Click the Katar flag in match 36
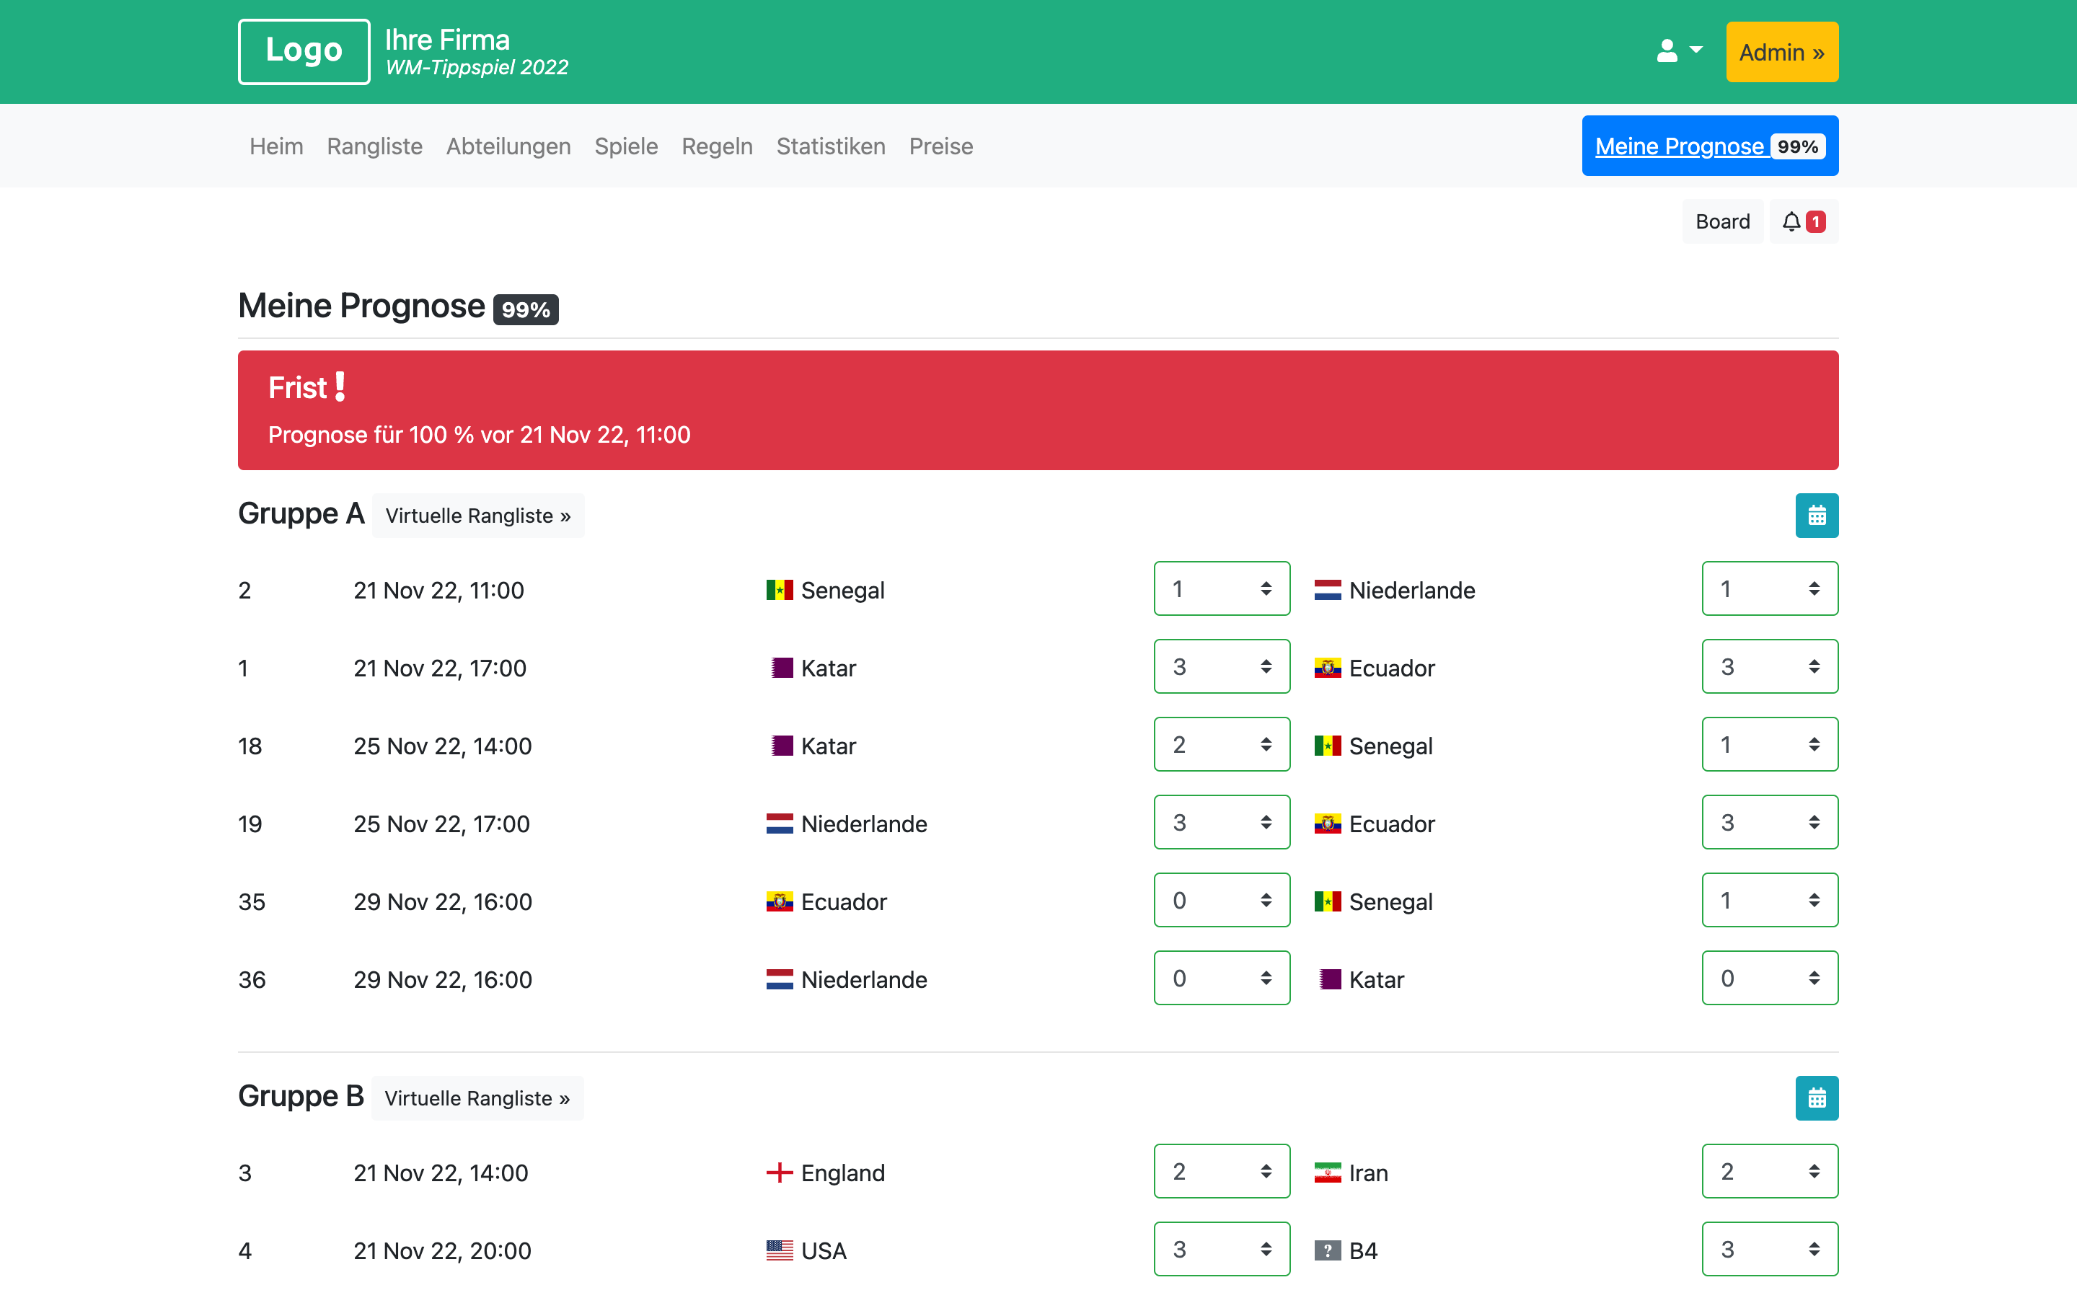The width and height of the screenshot is (2077, 1298). 1329,979
